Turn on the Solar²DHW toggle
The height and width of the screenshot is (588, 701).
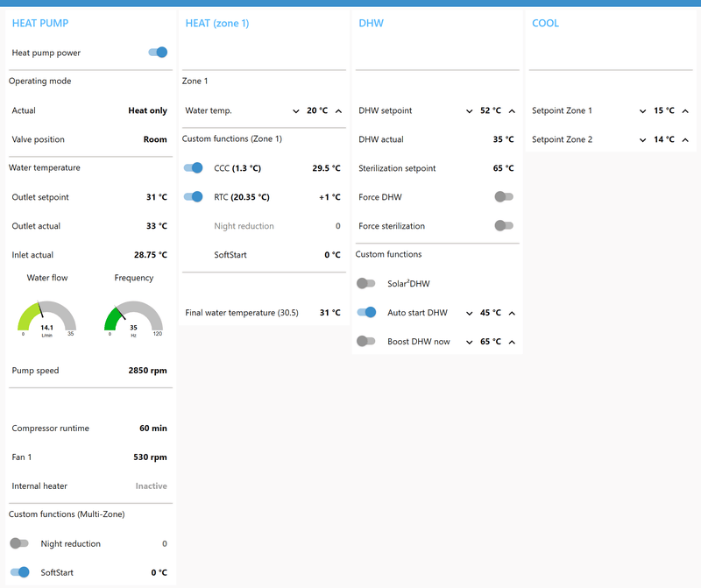click(x=365, y=284)
